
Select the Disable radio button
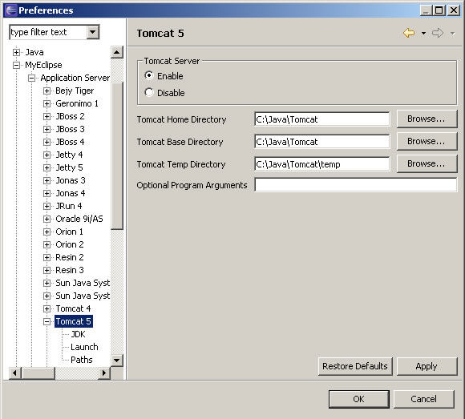coord(149,92)
